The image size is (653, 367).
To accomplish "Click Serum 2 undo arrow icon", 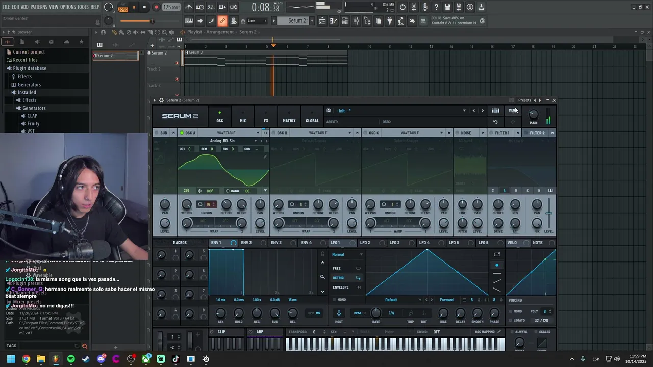I will [495, 122].
